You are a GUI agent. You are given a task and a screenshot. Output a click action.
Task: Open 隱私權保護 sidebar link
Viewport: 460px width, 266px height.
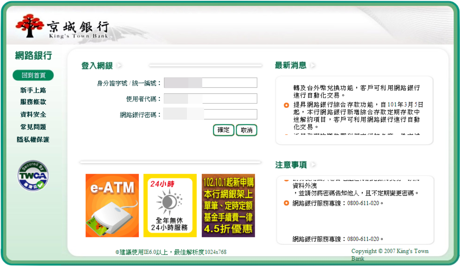(x=33, y=140)
